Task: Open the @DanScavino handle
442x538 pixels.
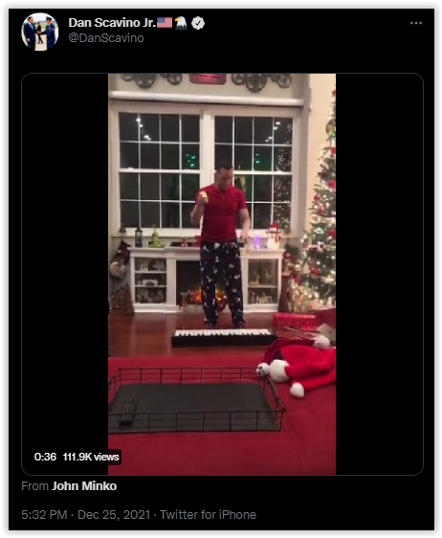Action: 106,37
